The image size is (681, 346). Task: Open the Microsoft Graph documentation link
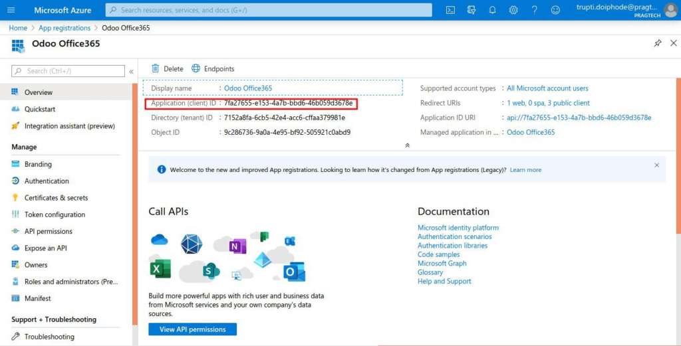tap(442, 264)
